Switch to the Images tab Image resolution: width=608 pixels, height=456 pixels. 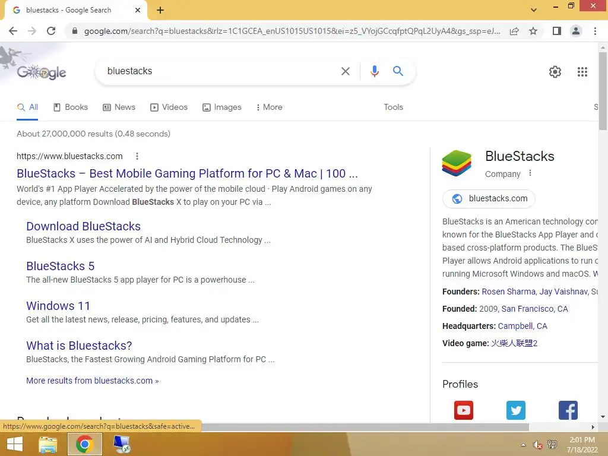point(222,107)
